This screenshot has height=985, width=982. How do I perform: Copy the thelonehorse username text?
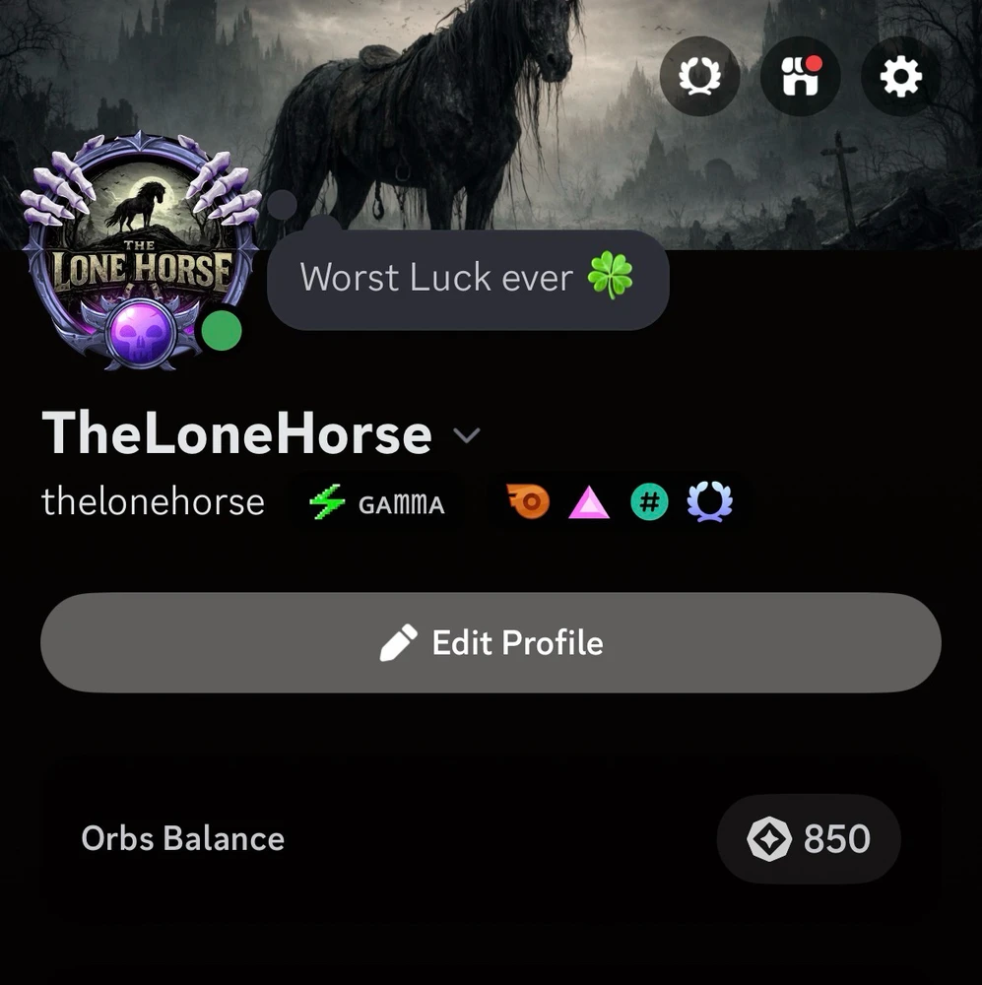[x=153, y=502]
